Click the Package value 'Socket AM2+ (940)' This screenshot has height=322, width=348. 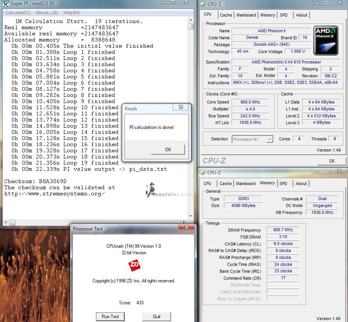[x=271, y=44]
